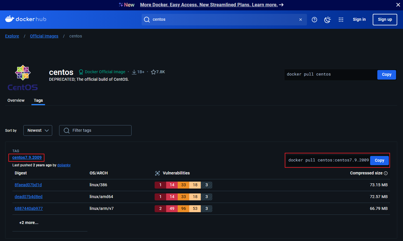The image size is (403, 241).
Task: Click the DEPRECATED description text
Action: [89, 79]
